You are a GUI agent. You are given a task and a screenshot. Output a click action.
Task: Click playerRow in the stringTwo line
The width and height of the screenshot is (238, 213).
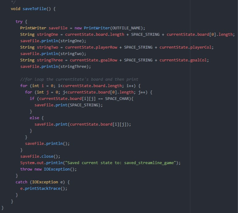[x=106, y=47]
